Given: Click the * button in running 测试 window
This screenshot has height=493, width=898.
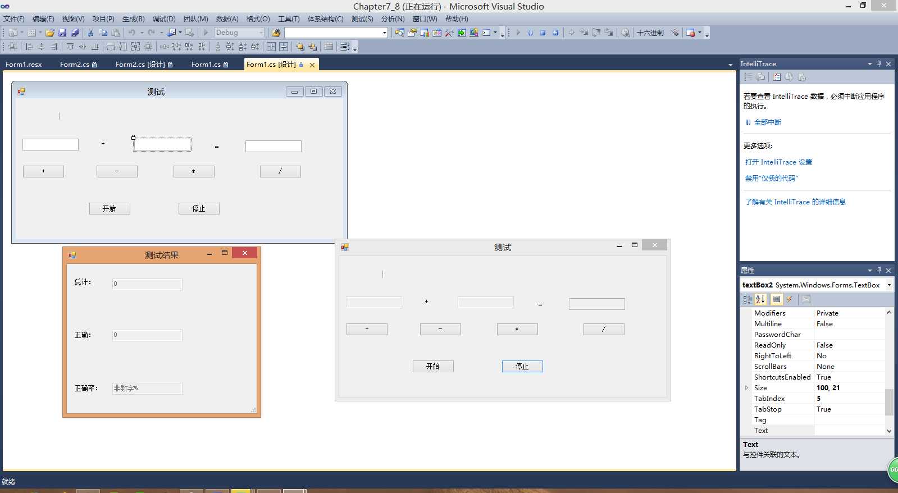Looking at the screenshot, I should coord(517,329).
